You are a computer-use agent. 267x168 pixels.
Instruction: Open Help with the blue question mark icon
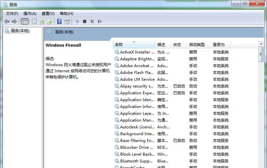pos(59,21)
